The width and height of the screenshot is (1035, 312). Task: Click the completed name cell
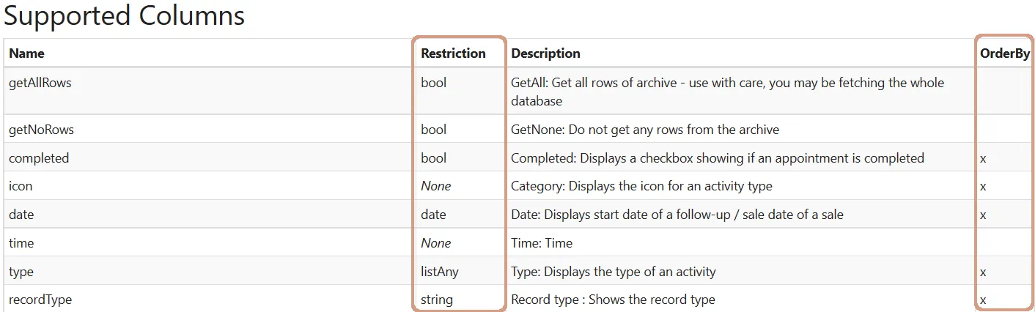pos(39,158)
